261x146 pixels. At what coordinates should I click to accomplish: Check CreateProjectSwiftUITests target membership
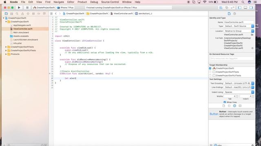[210, 75]
